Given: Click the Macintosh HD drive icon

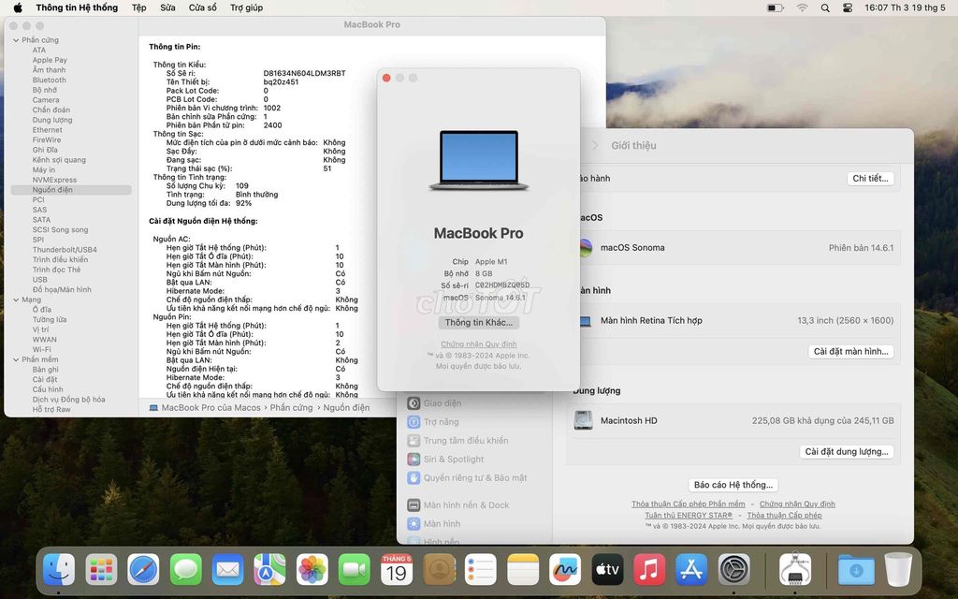Looking at the screenshot, I should (583, 420).
